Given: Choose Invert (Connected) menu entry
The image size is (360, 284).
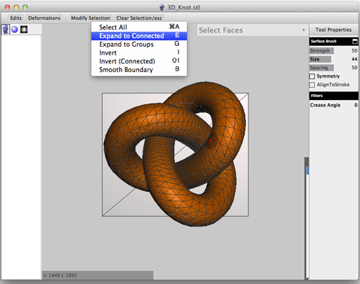Looking at the screenshot, I should (139, 61).
